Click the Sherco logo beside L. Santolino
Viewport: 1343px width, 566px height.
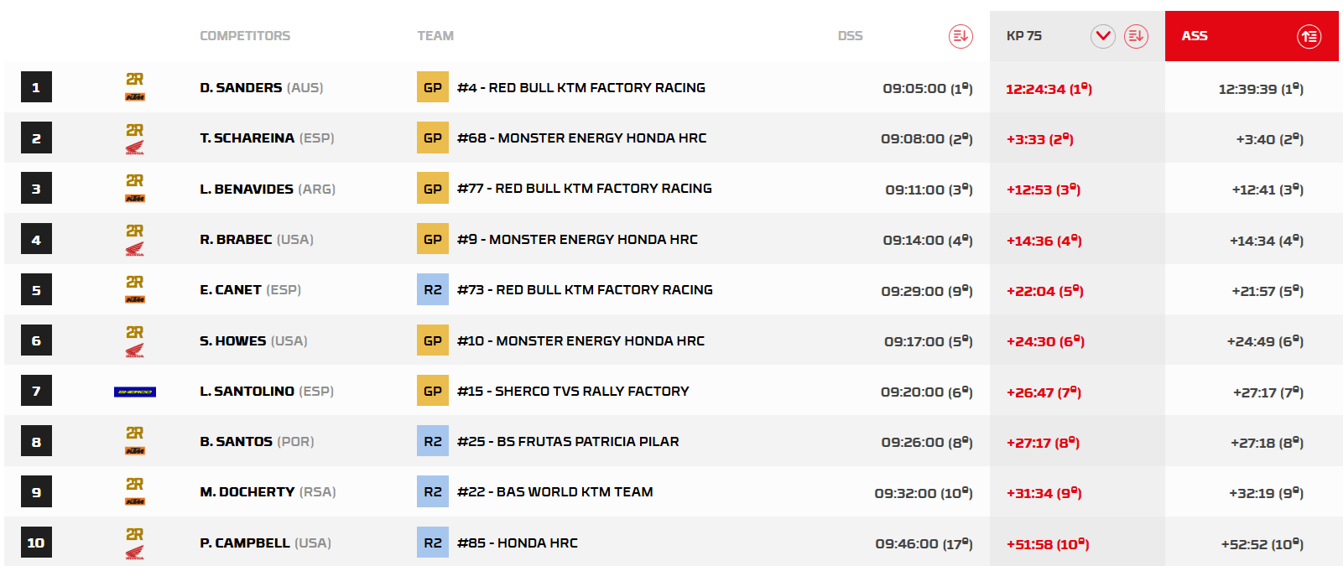135,392
